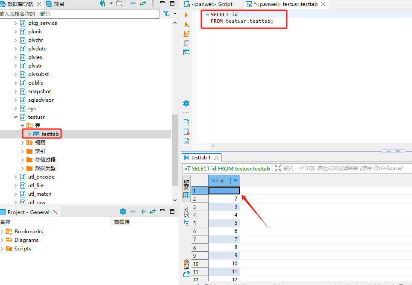412x285 pixels.
Task: Open the filter settings dropdown arrow
Action: click(x=175, y=13)
